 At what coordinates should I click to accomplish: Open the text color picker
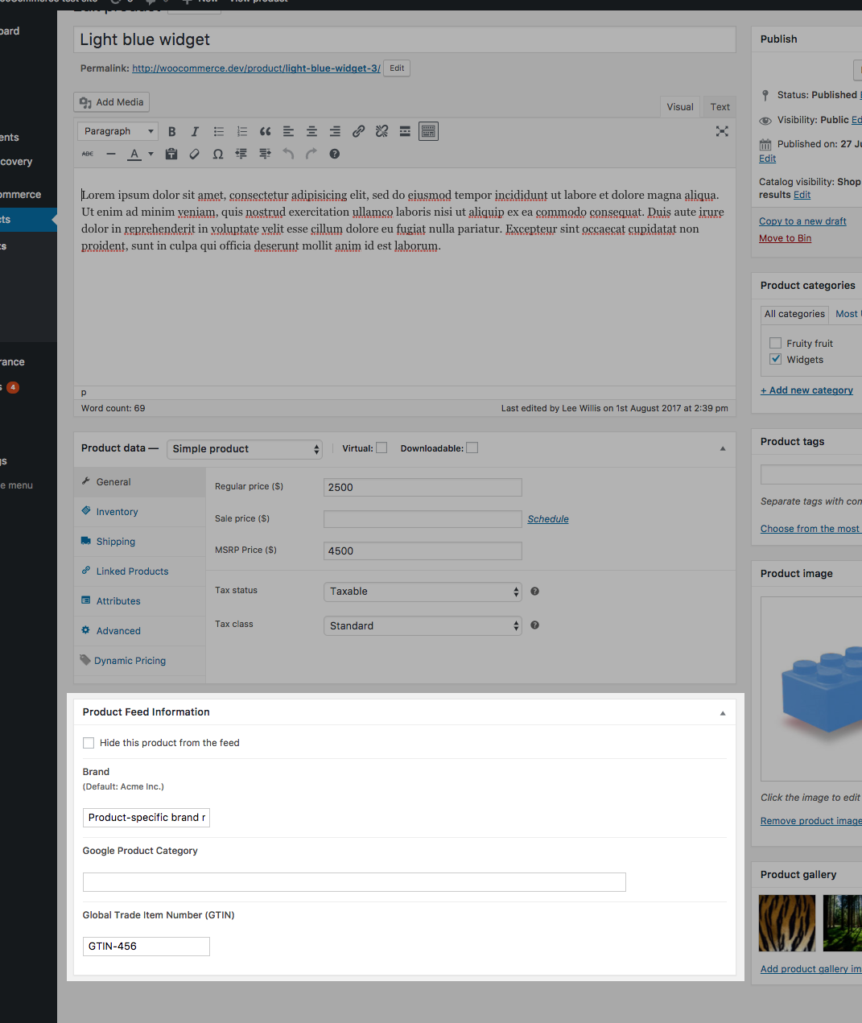(136, 154)
